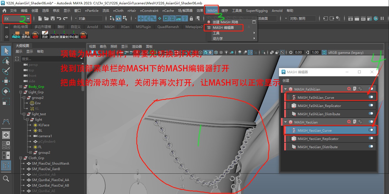Toggle MASH_FaShiLian_Replicator node switch
Image resolution: width=389 pixels, height=194 pixels.
point(371,105)
